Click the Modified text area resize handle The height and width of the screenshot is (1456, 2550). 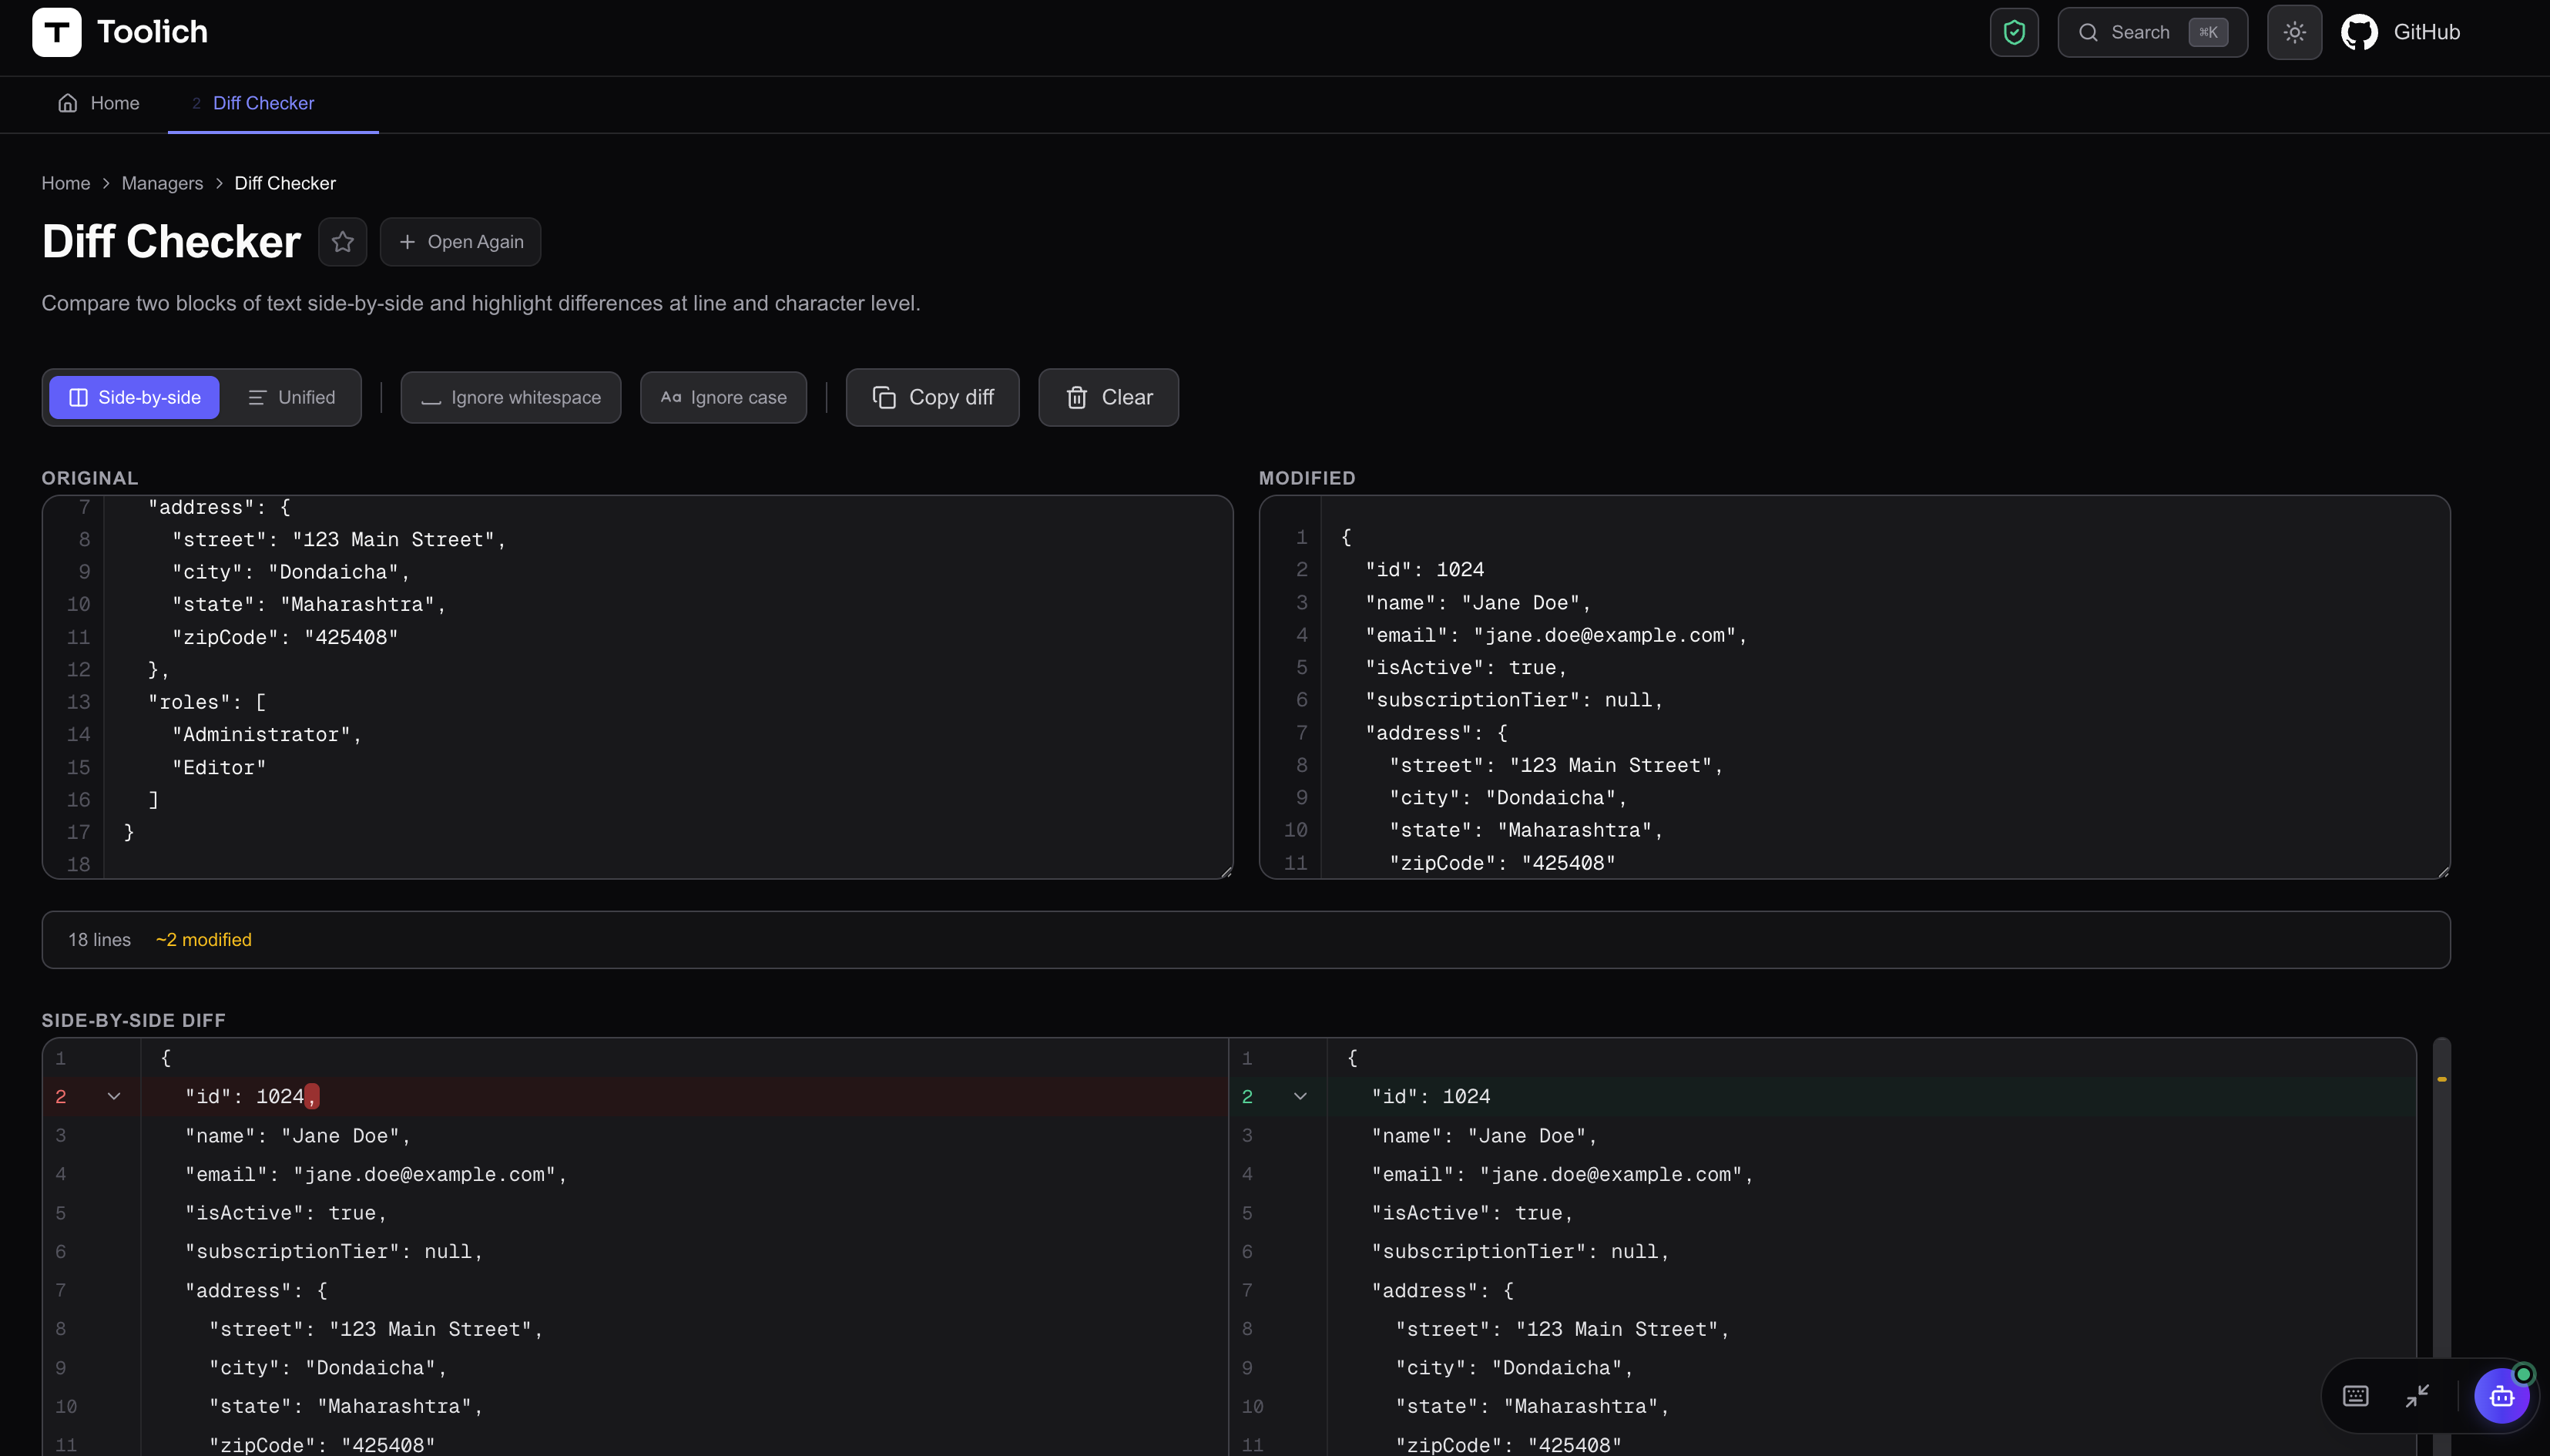(x=2443, y=872)
